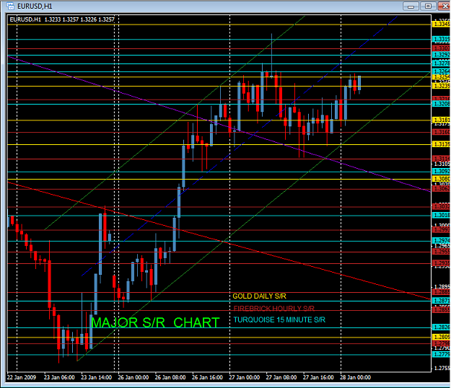Click the 27 Jan 08:00 time axis label

[281, 377]
